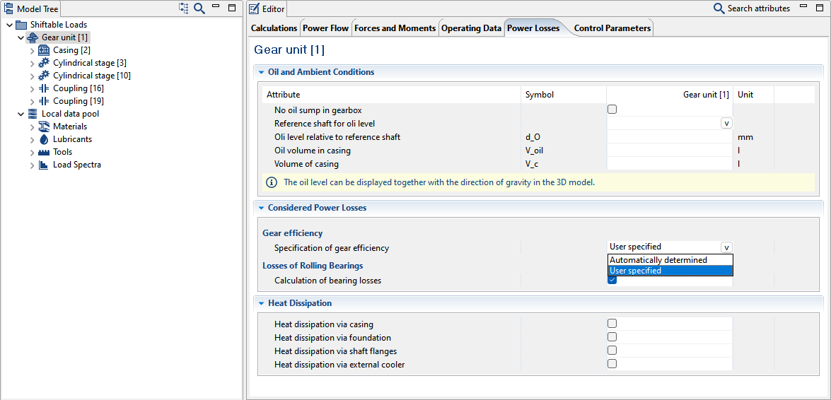Switch to Calculations tab

[274, 28]
